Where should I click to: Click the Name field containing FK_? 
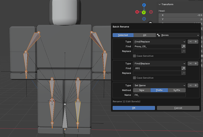point(159,95)
